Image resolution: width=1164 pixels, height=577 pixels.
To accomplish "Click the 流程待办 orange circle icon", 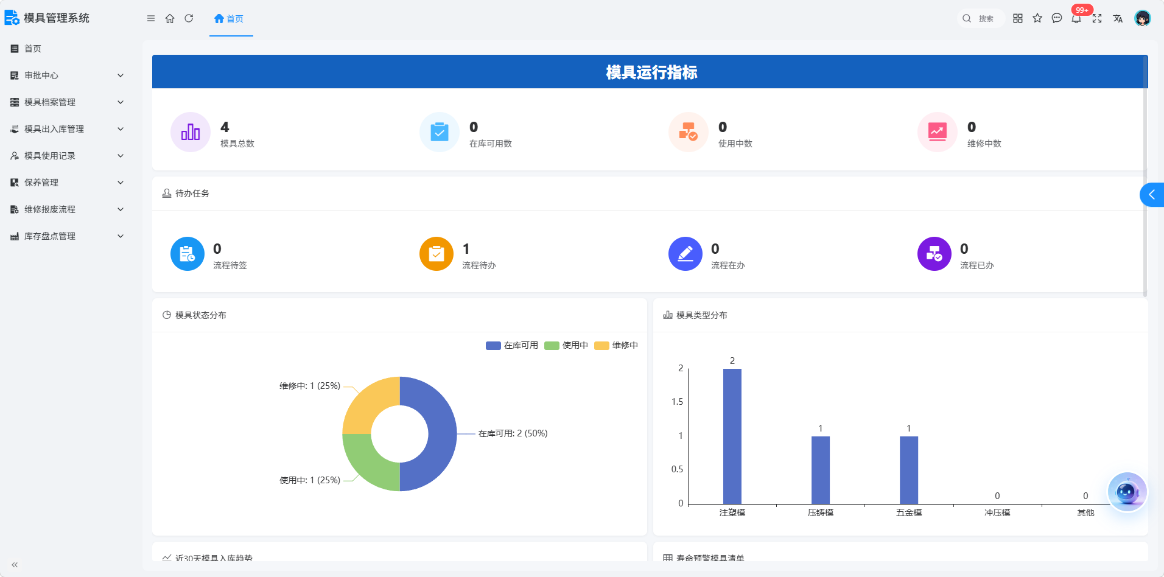I will pyautogui.click(x=436, y=254).
